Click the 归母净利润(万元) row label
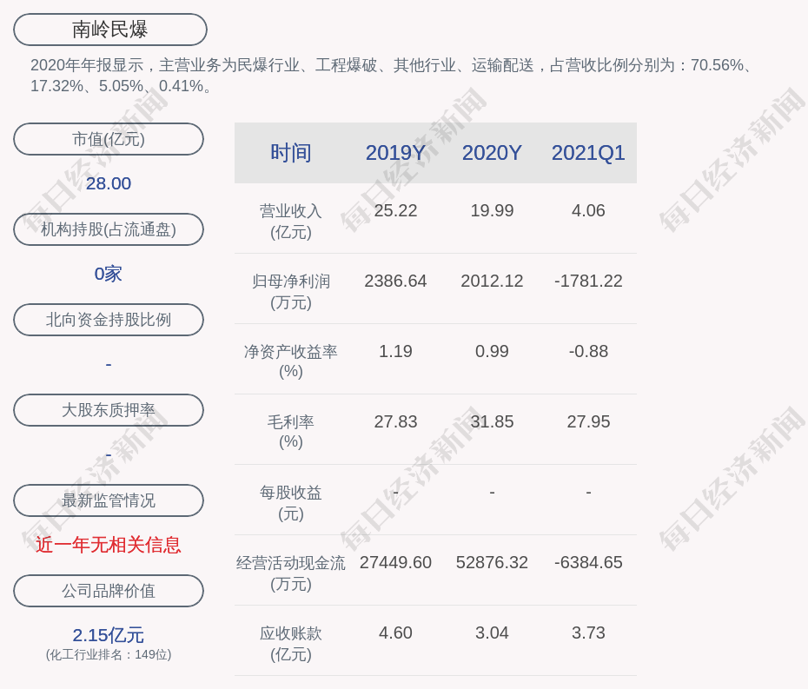808x689 pixels. point(291,292)
